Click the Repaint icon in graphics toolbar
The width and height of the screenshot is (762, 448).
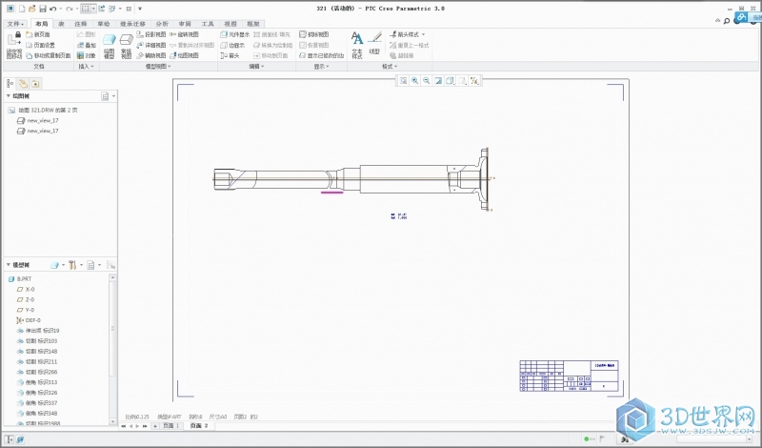coord(438,81)
